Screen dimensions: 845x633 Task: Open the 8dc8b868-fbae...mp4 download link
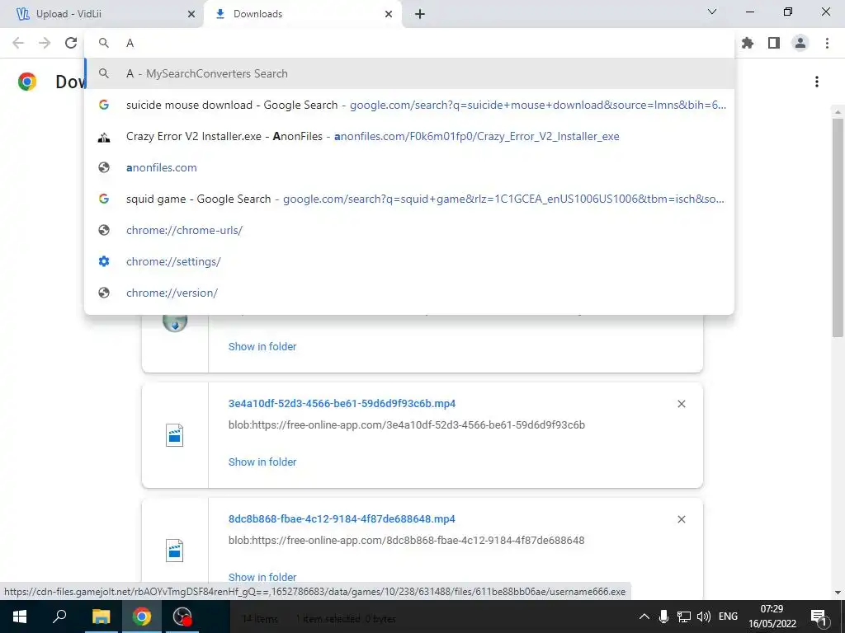[x=342, y=519]
